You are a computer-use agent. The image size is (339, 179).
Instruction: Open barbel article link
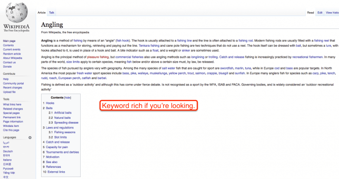pos(101,78)
